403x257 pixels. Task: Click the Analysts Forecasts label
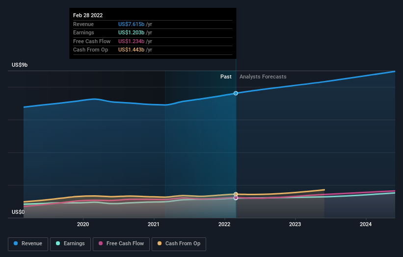[x=263, y=77]
